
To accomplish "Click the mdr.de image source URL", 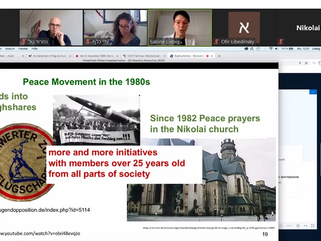I will (x=209, y=228).
